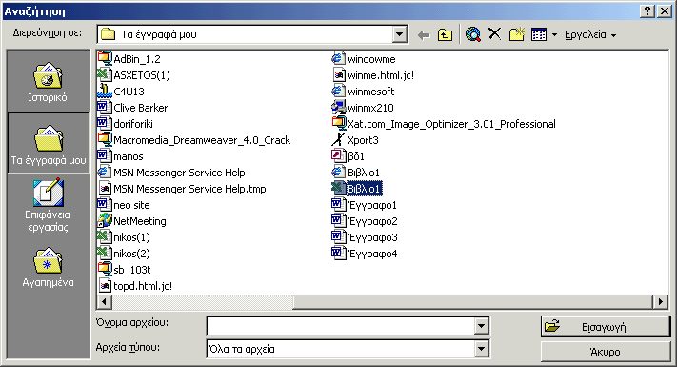
Task: Click the Όλα τα αρχεία file type box
Action: pyautogui.click(x=341, y=349)
